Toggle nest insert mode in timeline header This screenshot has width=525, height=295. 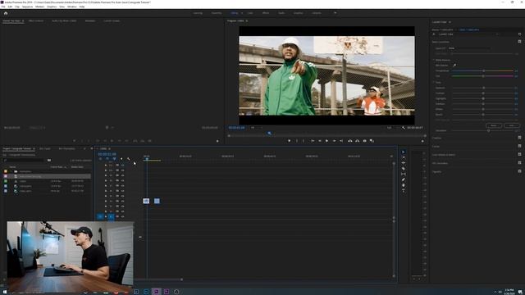(x=100, y=158)
